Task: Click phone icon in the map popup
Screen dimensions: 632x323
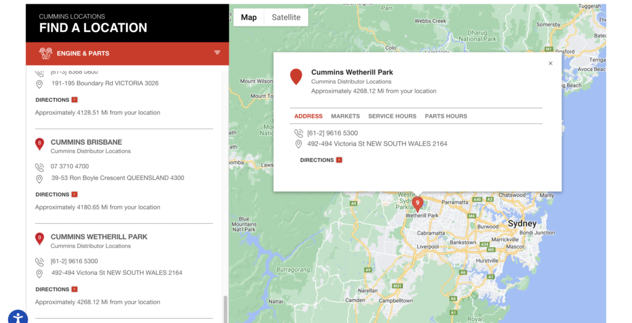Action: (x=299, y=133)
